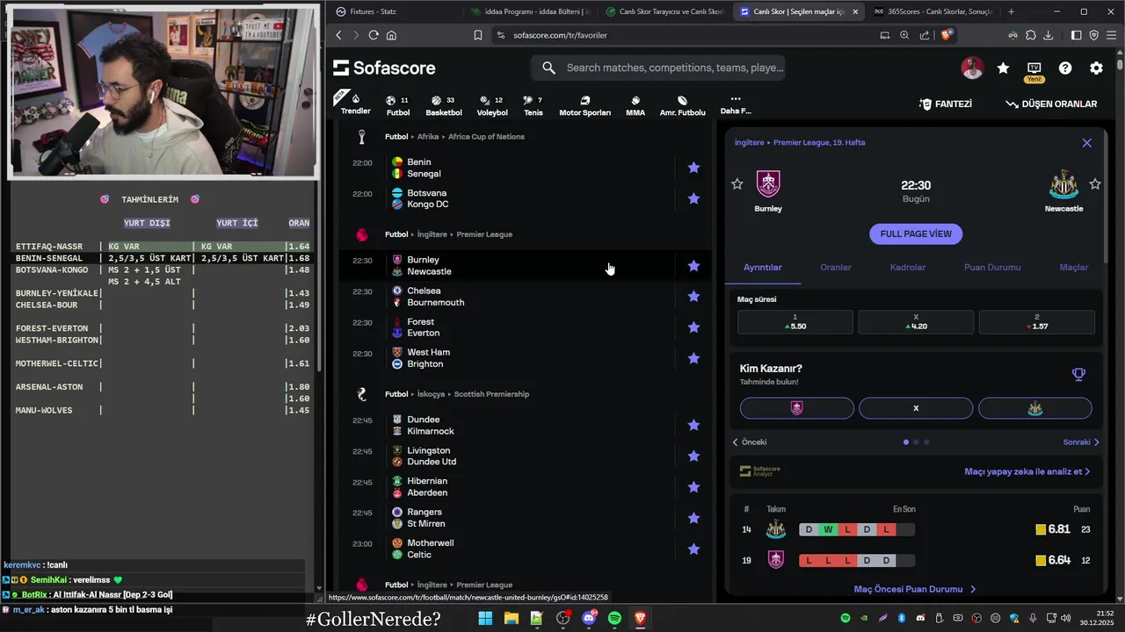
Task: Switch to the Puan Durumu tab
Action: tap(992, 267)
